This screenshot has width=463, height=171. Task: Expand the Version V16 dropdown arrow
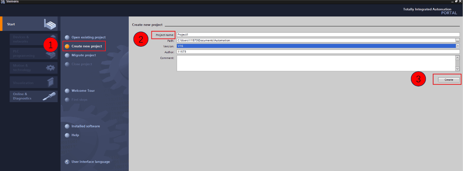point(458,46)
